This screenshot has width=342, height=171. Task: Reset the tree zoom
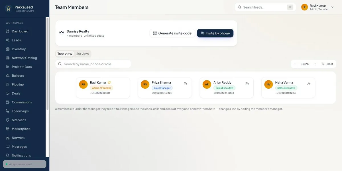pyautogui.click(x=327, y=64)
